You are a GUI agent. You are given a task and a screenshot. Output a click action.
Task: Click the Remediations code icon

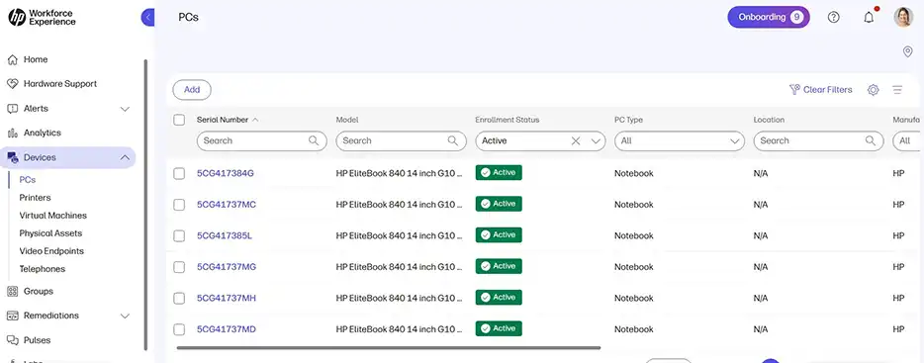point(13,316)
